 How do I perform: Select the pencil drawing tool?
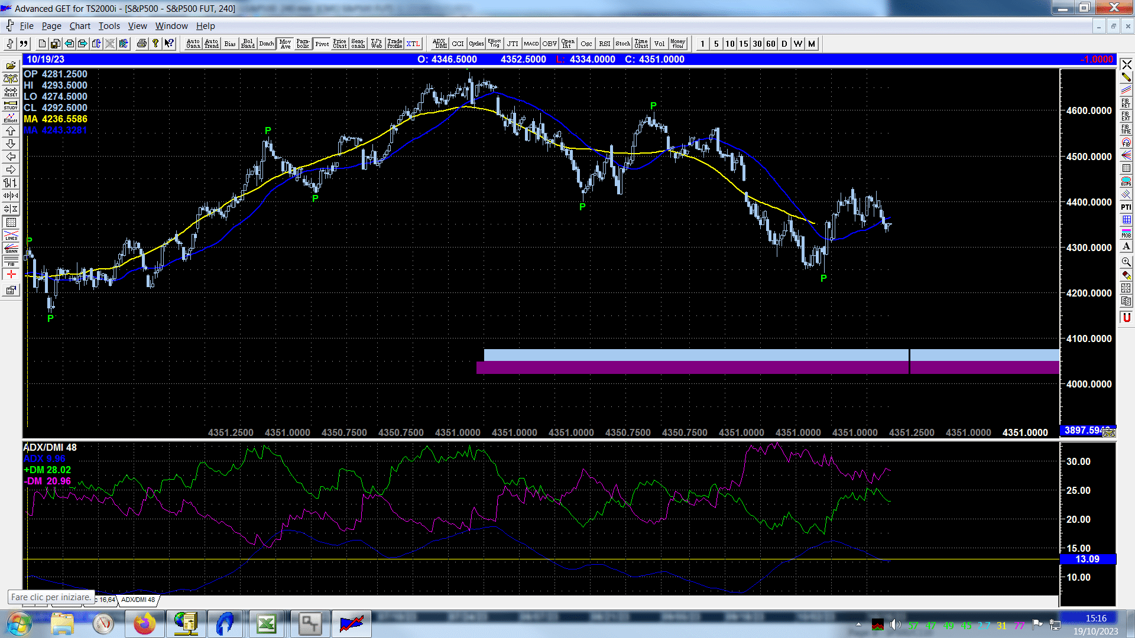[x=1126, y=77]
